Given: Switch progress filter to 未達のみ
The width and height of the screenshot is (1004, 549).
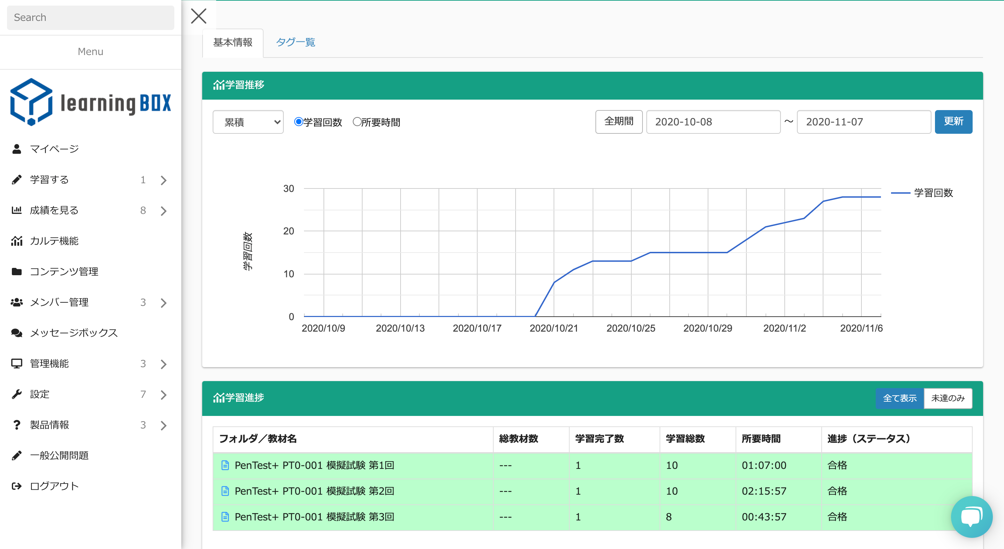Looking at the screenshot, I should click(948, 398).
